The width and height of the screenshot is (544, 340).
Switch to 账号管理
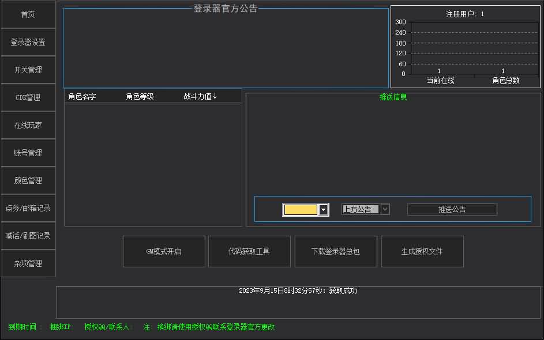28,153
